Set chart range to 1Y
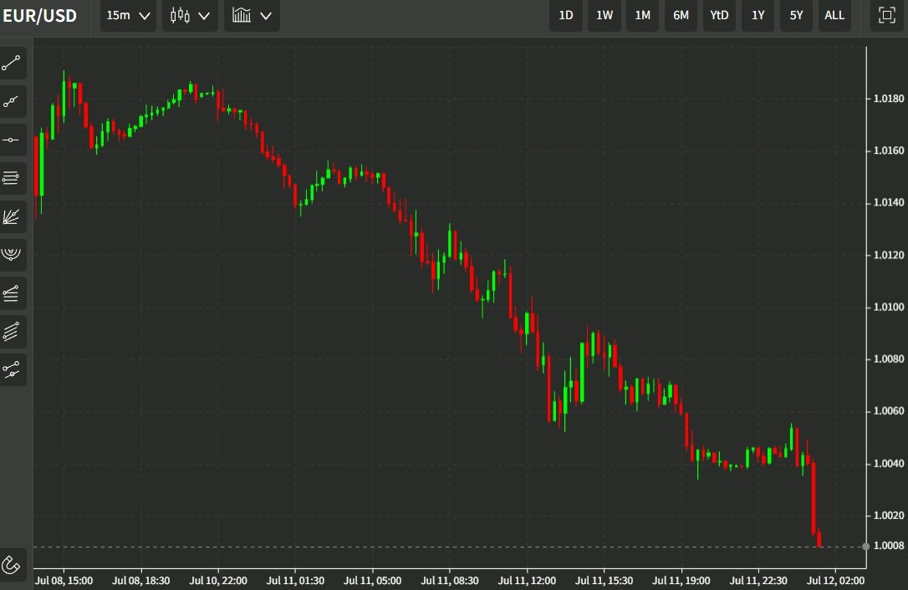This screenshot has width=908, height=590. 758,15
